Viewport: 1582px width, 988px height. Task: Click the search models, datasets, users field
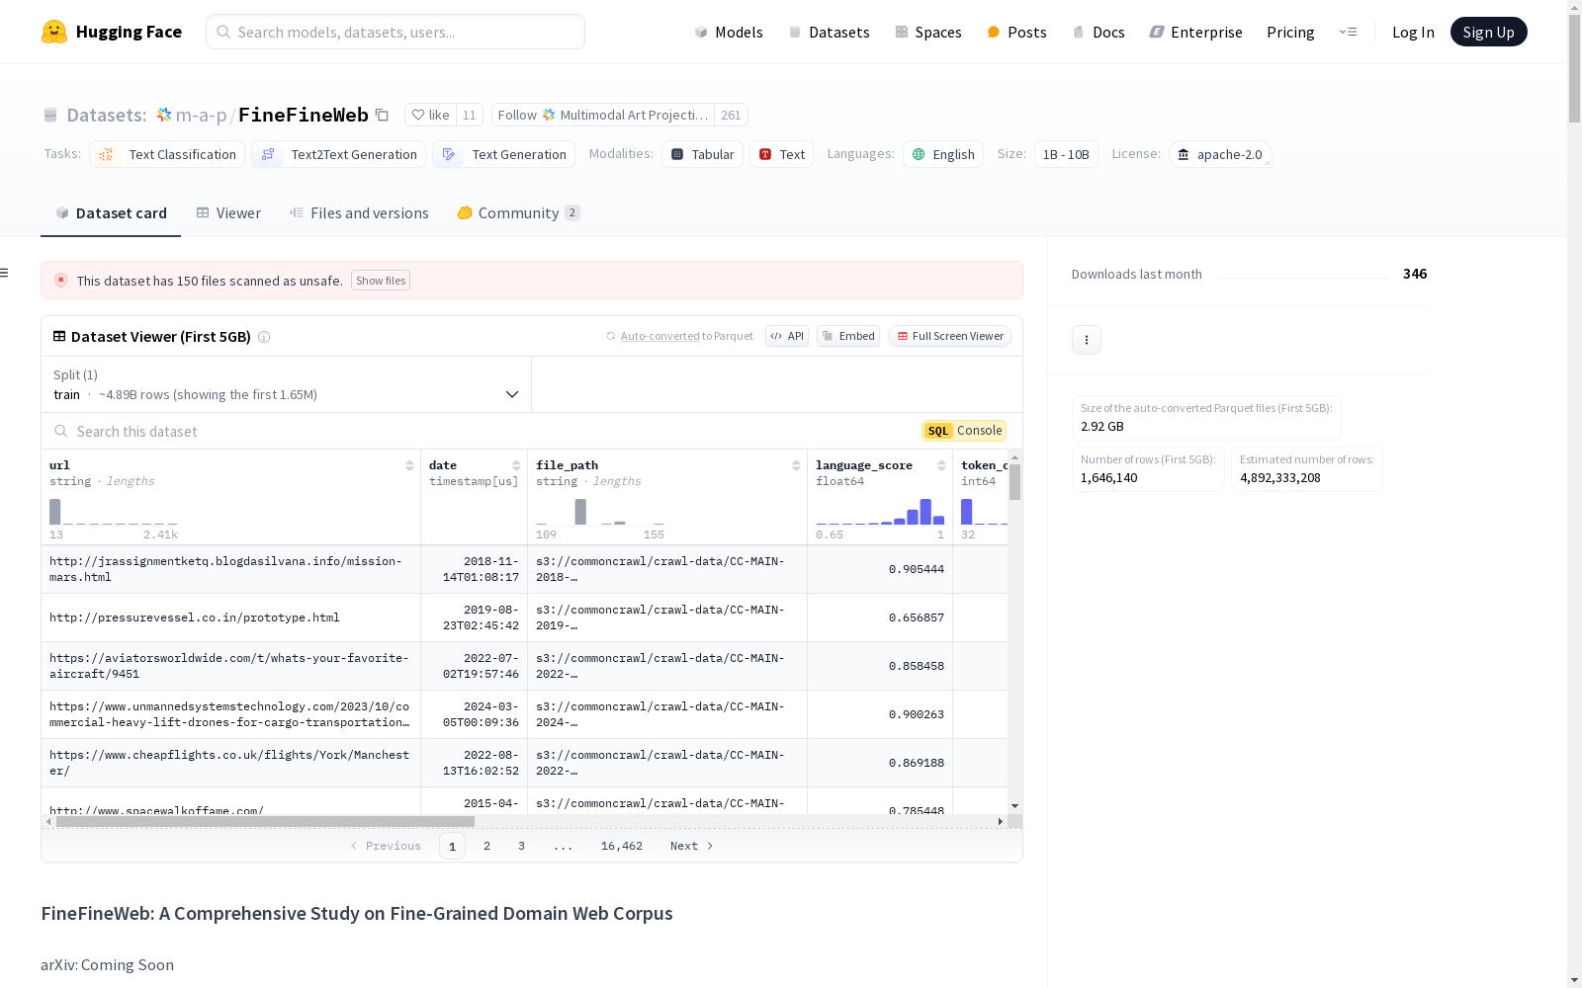[x=395, y=32]
